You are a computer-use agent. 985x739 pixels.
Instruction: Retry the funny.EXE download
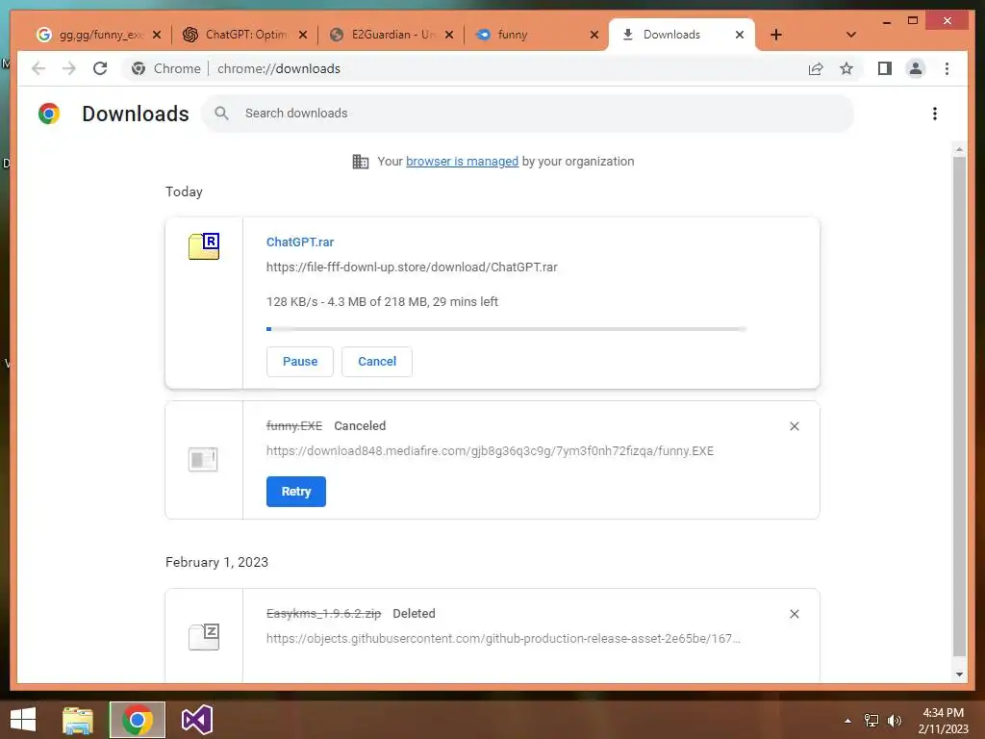coord(296,492)
